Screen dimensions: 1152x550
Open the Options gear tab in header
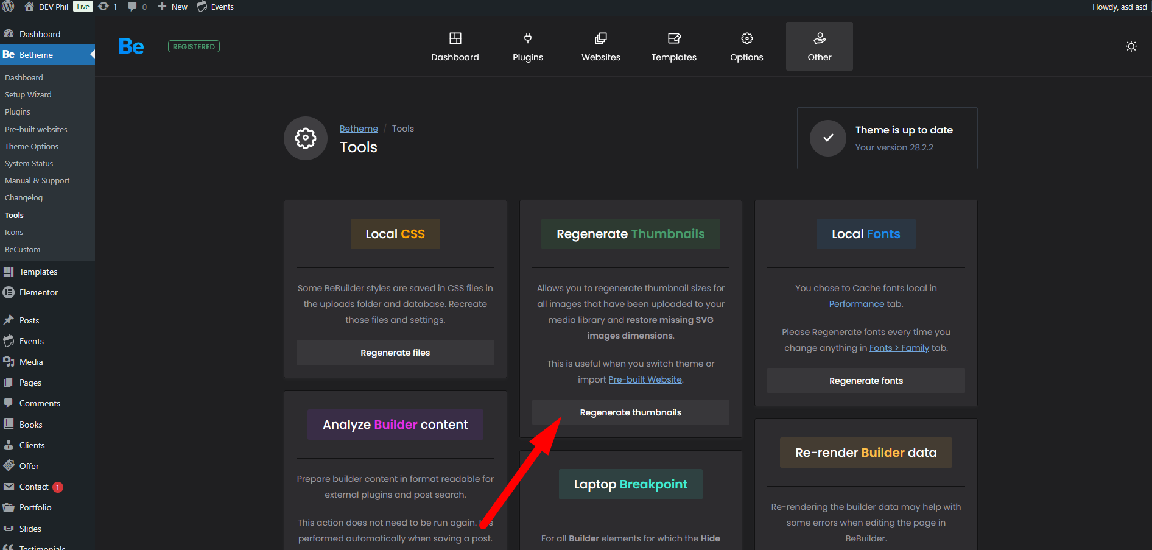[746, 47]
